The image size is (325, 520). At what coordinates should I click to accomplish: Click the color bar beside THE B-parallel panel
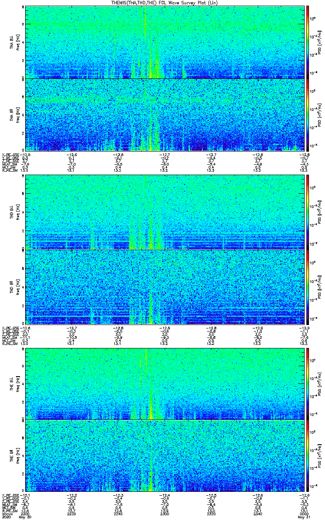[308, 457]
